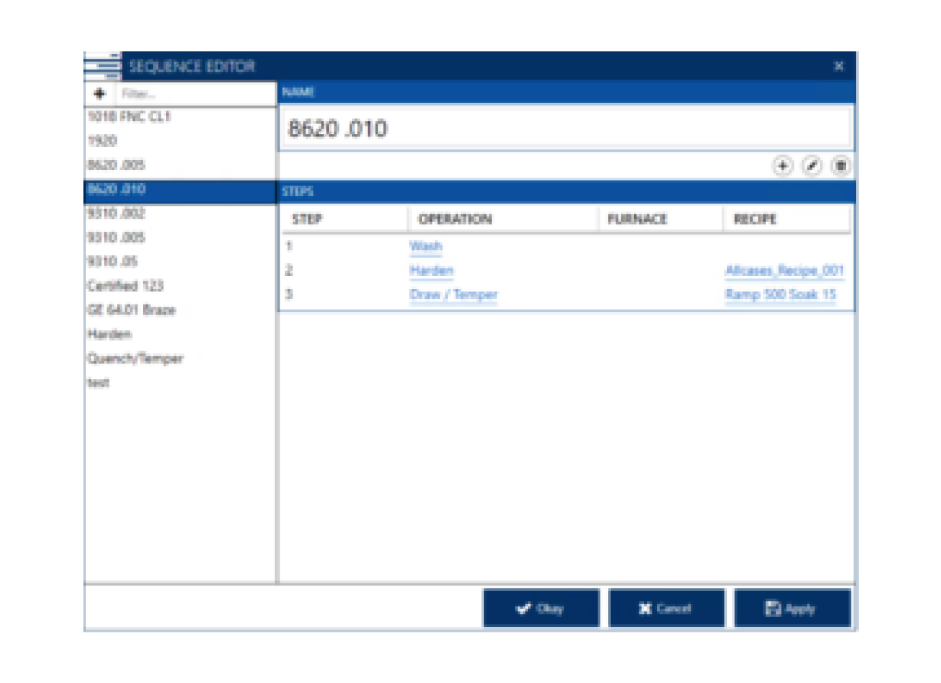Viewport: 941px width, 683px height.
Task: Edit the sequence using the pencil icon
Action: point(811,165)
